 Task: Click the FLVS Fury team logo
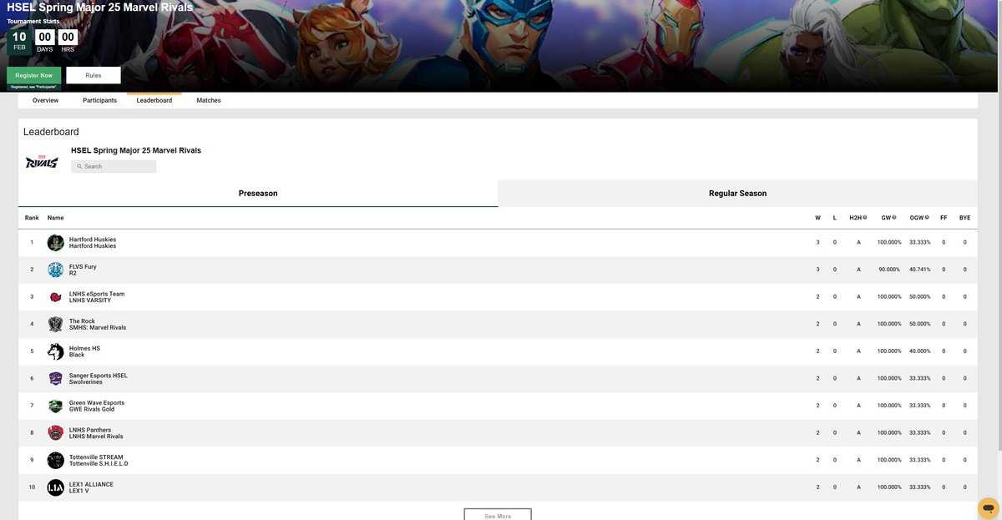tap(55, 270)
